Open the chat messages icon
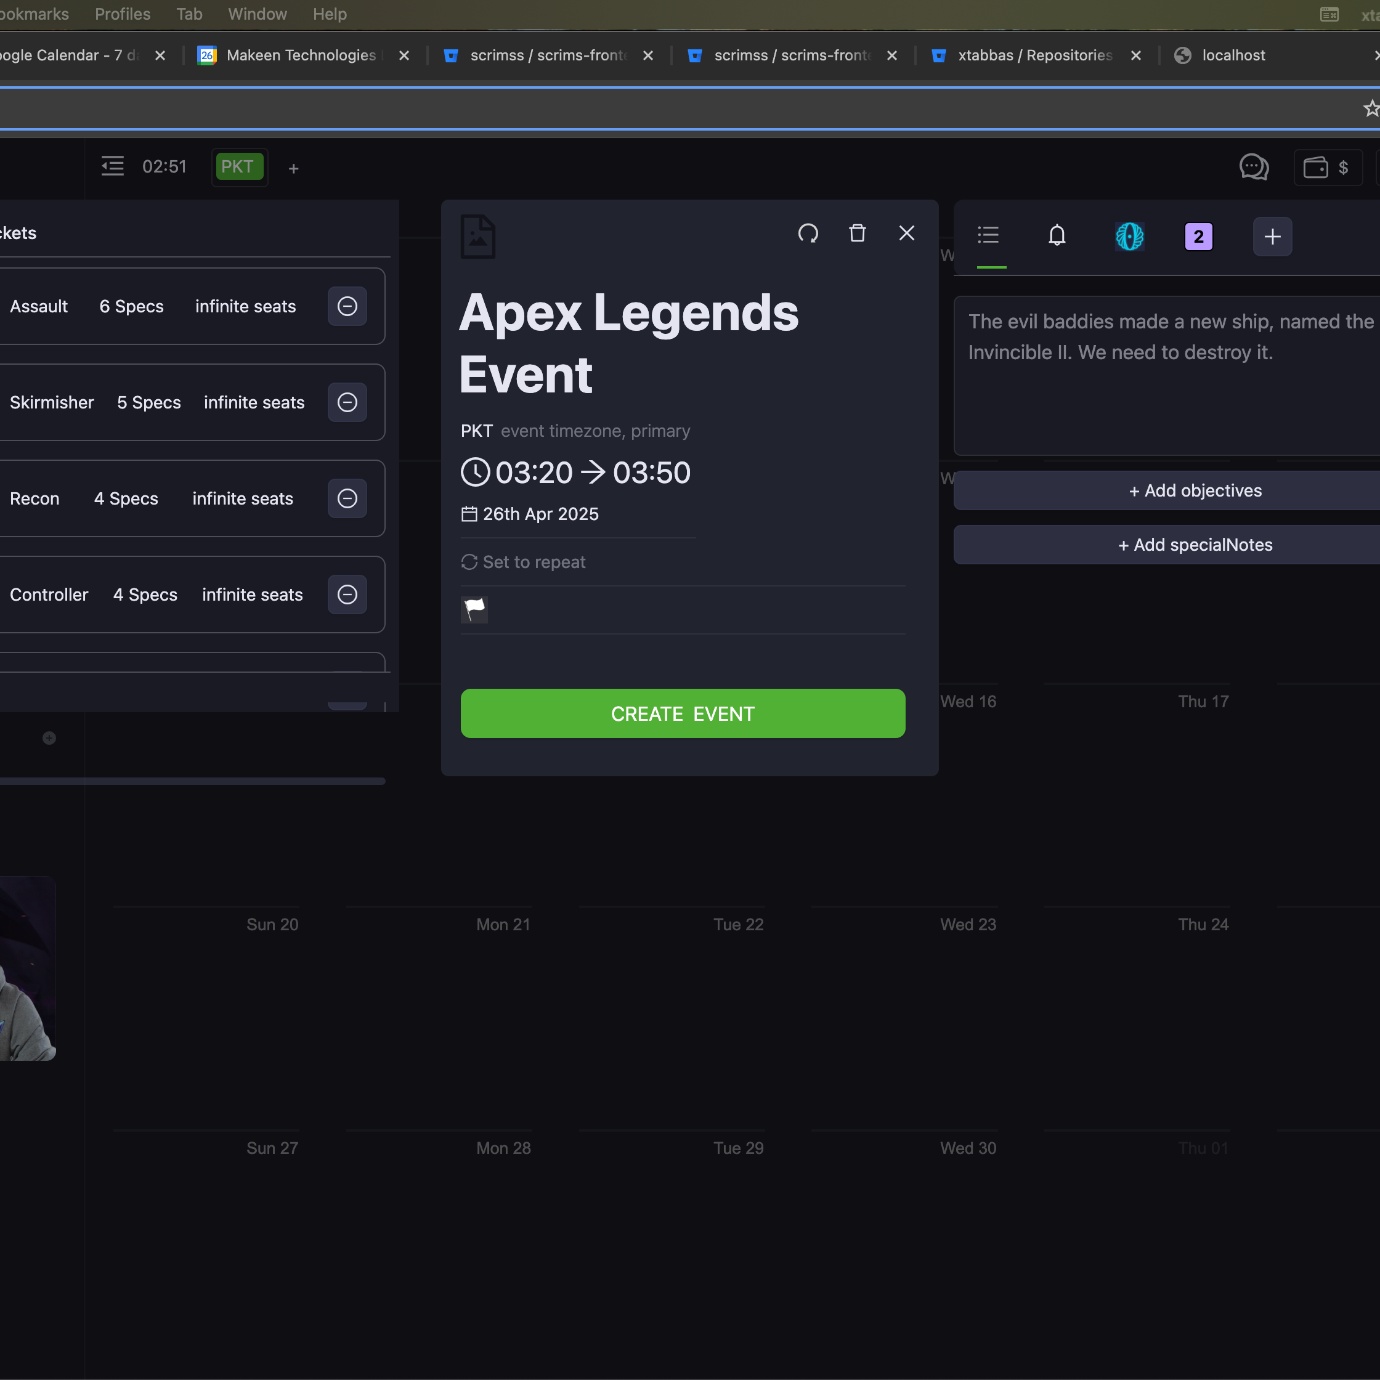 (1254, 168)
